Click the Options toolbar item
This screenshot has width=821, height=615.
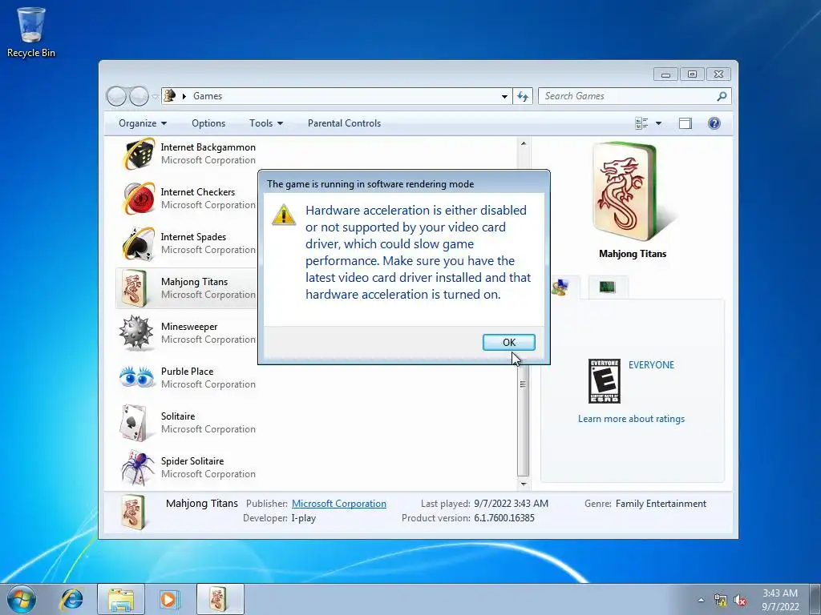[208, 123]
